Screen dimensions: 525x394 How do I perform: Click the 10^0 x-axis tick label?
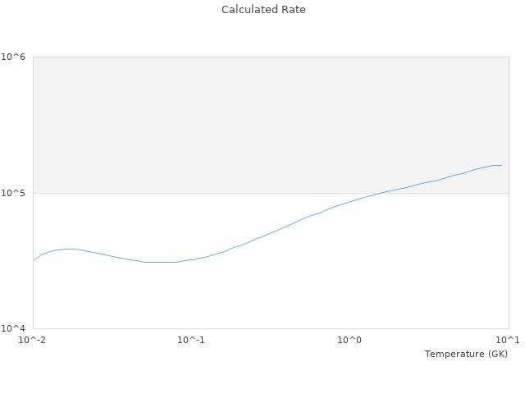click(x=349, y=340)
